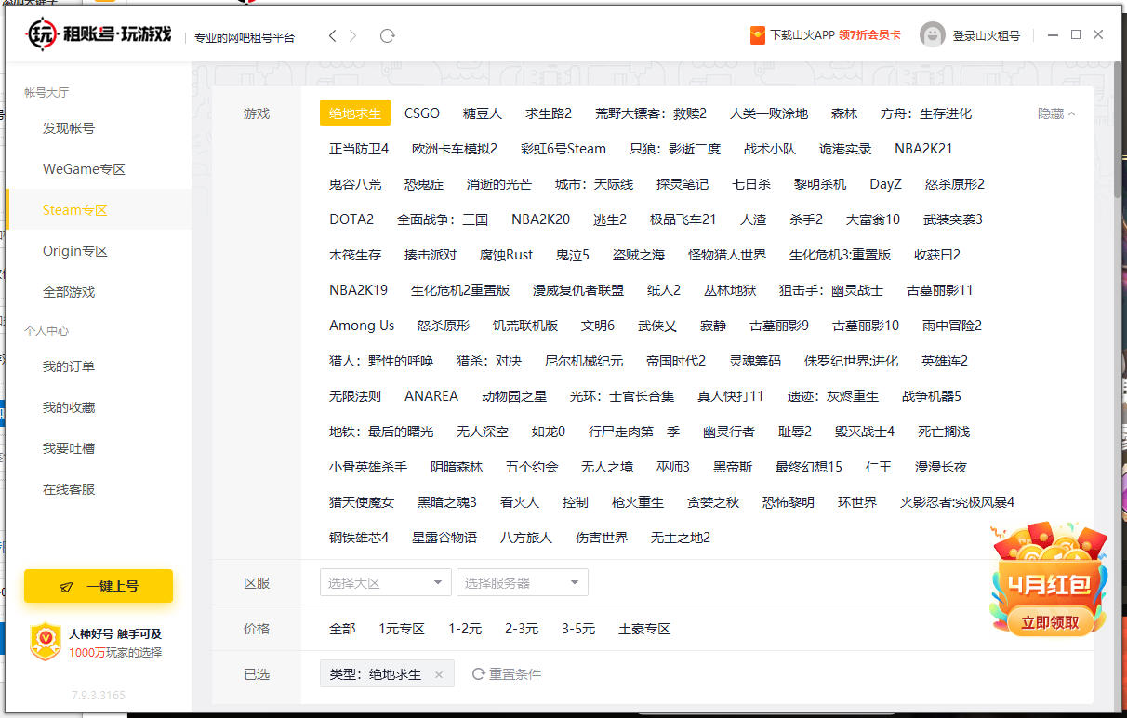Filter by game 腐蚀Rust
The height and width of the screenshot is (718, 1127).
pos(507,255)
